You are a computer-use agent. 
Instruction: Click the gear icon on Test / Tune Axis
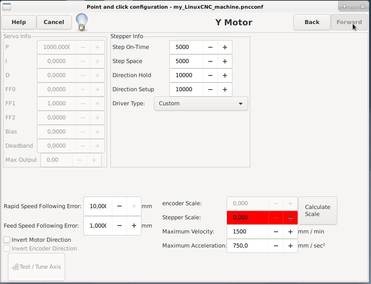tap(16, 267)
